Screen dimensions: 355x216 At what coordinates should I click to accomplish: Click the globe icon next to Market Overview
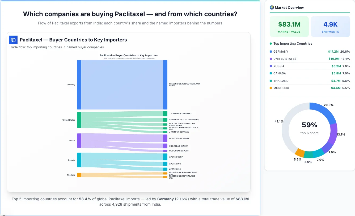coord(272,7)
